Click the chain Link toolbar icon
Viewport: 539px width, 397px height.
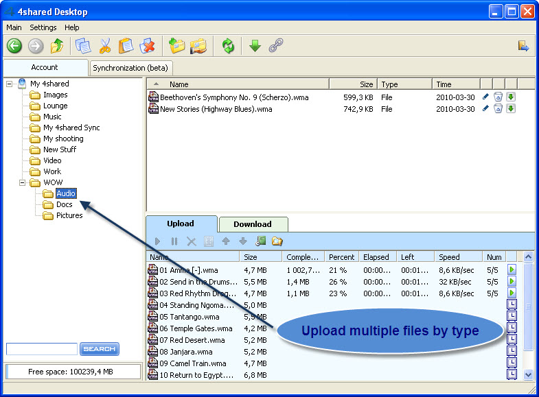pyautogui.click(x=276, y=46)
